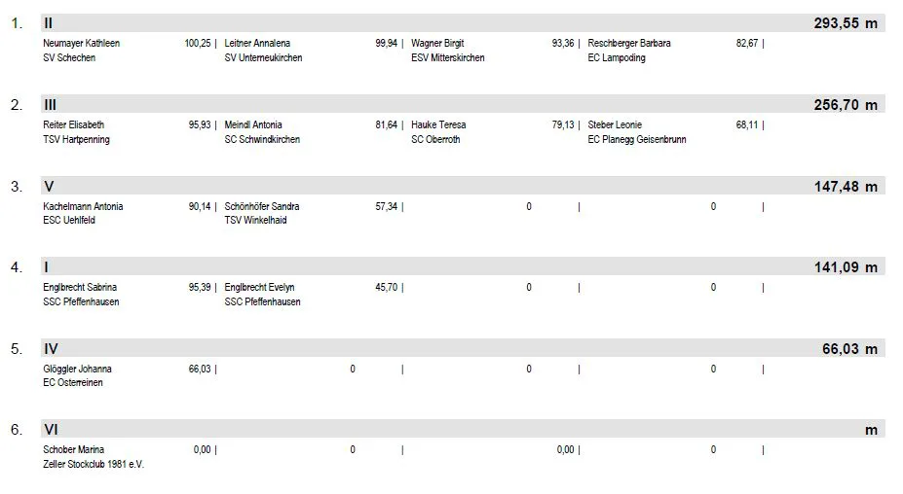Click the total 147,48 m
The width and height of the screenshot is (903, 494).
[x=846, y=187]
